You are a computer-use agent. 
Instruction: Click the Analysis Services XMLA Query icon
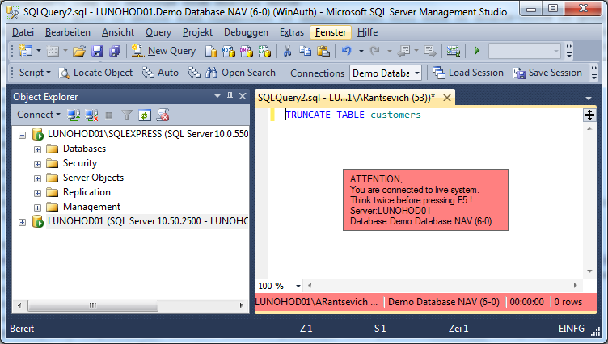coord(264,51)
